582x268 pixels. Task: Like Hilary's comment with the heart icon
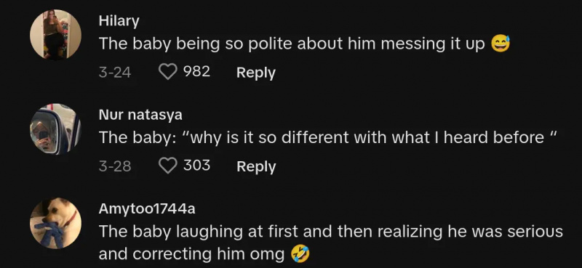168,72
